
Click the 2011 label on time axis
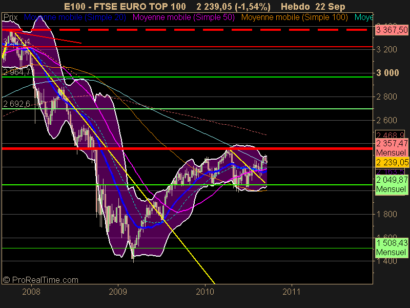coord(292,292)
